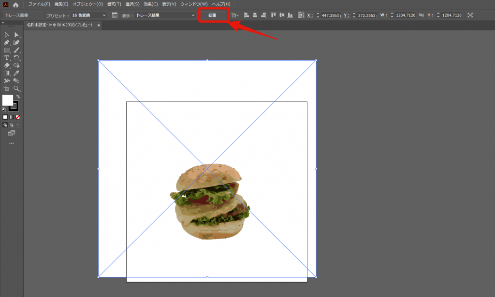
Task: Click the 拡張 button
Action: point(213,15)
